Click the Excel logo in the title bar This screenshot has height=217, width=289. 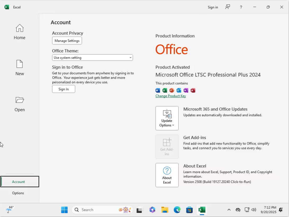pyautogui.click(x=7, y=7)
